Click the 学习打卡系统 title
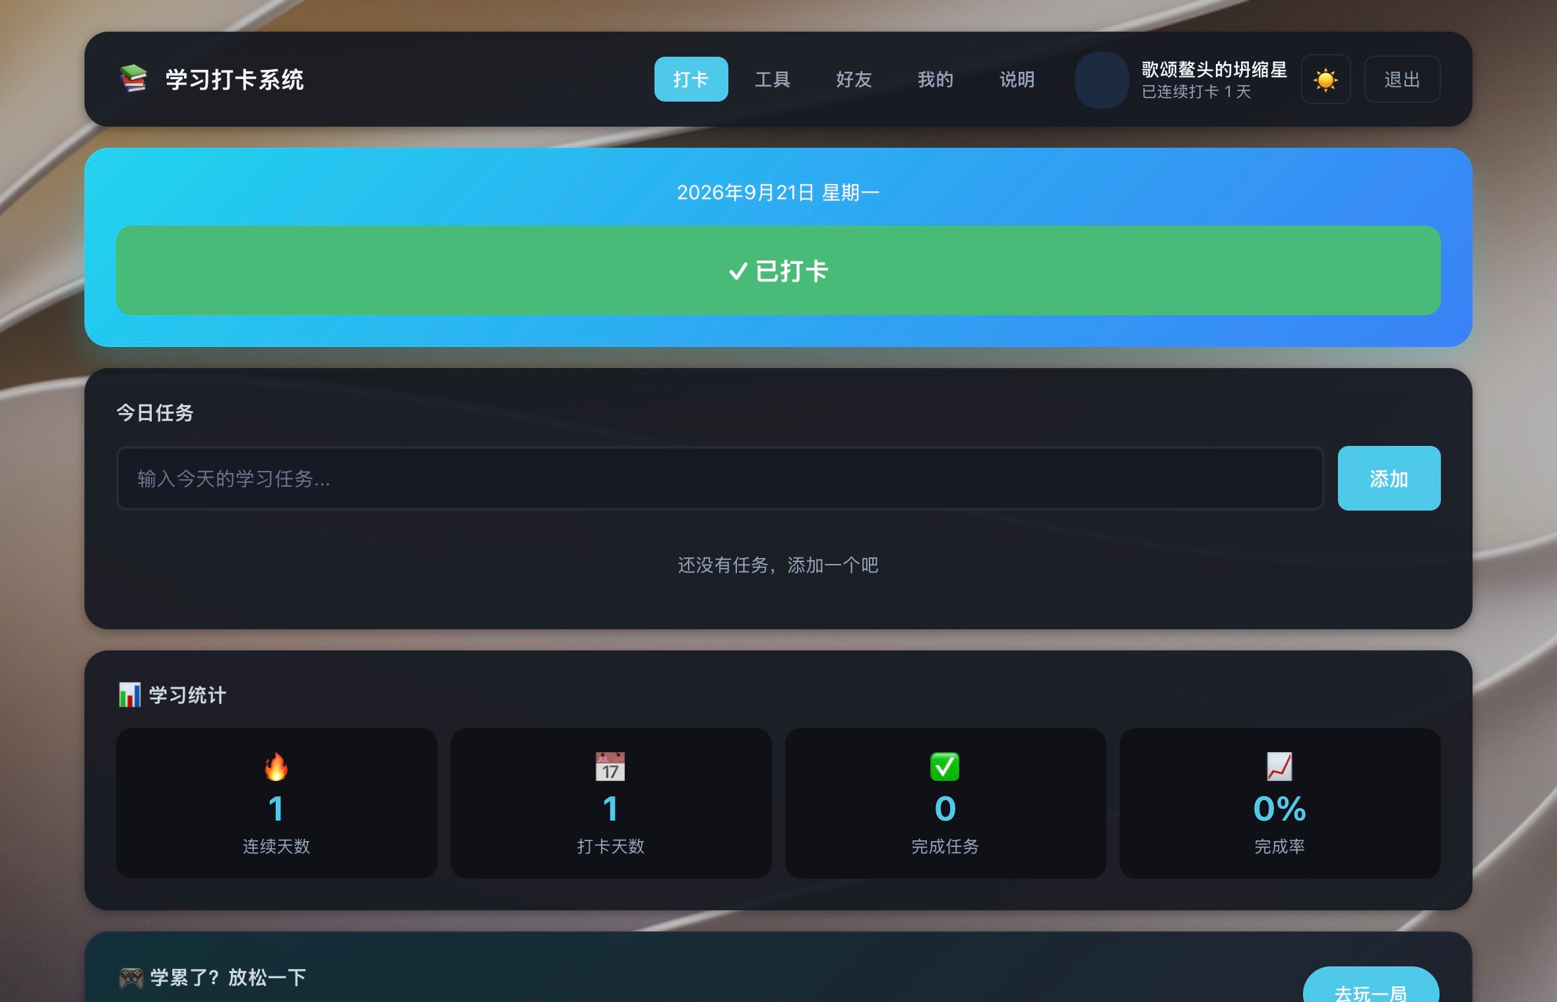 click(234, 80)
